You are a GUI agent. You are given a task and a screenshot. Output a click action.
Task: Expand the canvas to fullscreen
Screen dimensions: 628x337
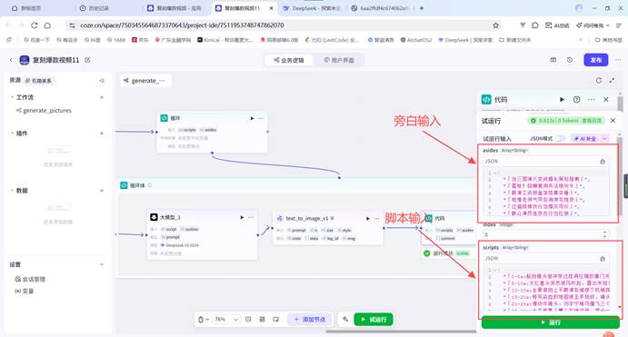[x=612, y=81]
